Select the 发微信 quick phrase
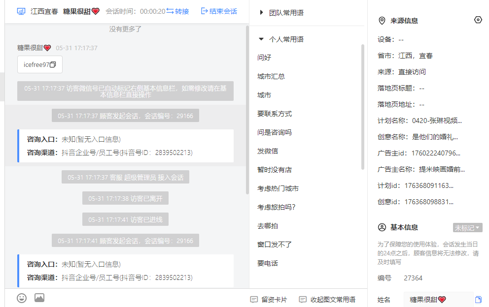This screenshot has height=307, width=489. tap(268, 151)
